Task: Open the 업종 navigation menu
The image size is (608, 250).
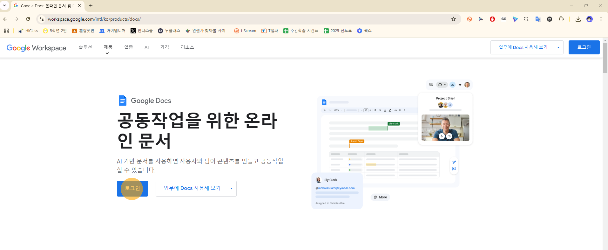Action: tap(129, 47)
